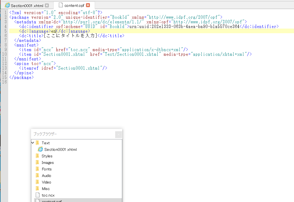Click line number 9 in the gutter
Viewport: 294px width, 202px height.
(x=6, y=50)
